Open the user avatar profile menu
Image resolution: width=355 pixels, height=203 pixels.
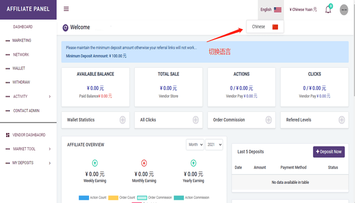[x=344, y=10]
